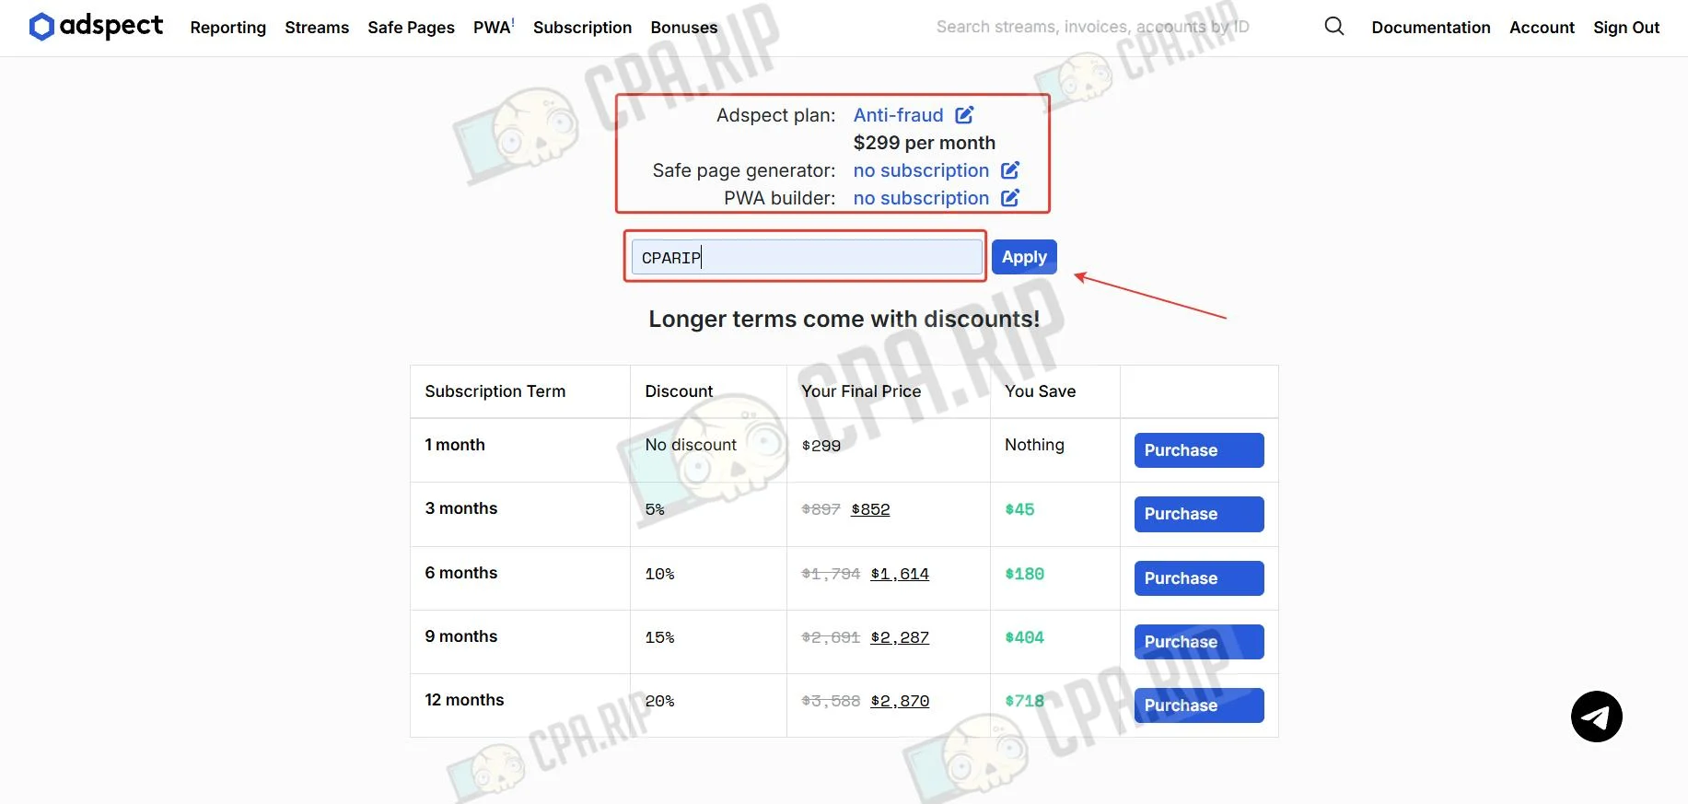Image resolution: width=1688 pixels, height=804 pixels.
Task: Click the $718 savings value
Action: [x=1025, y=701]
